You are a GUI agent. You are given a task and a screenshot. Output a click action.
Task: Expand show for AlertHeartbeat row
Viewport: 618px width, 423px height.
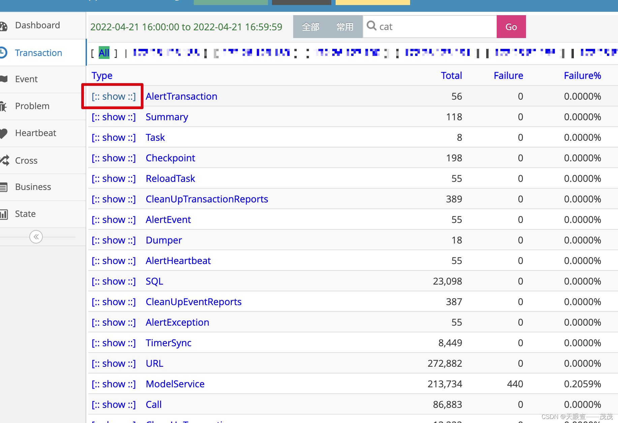tap(114, 261)
